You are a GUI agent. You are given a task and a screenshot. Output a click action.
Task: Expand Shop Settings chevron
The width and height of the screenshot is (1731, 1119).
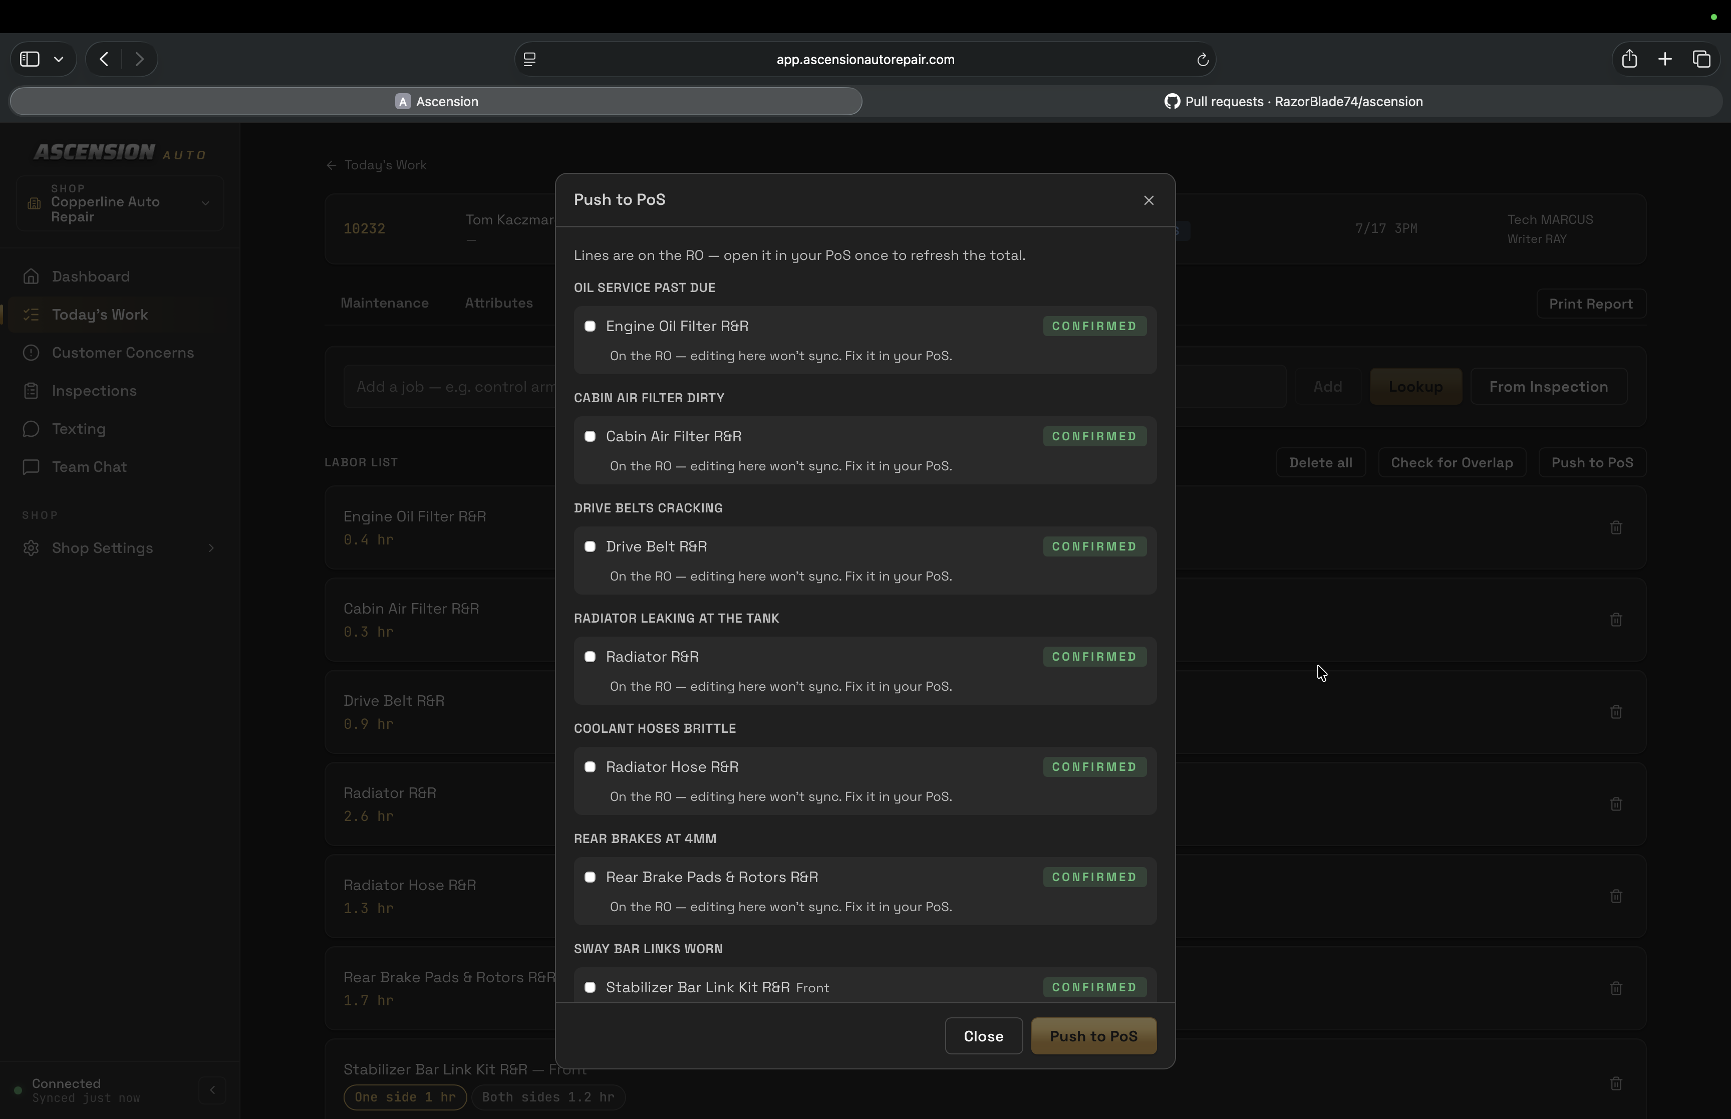pyautogui.click(x=211, y=548)
